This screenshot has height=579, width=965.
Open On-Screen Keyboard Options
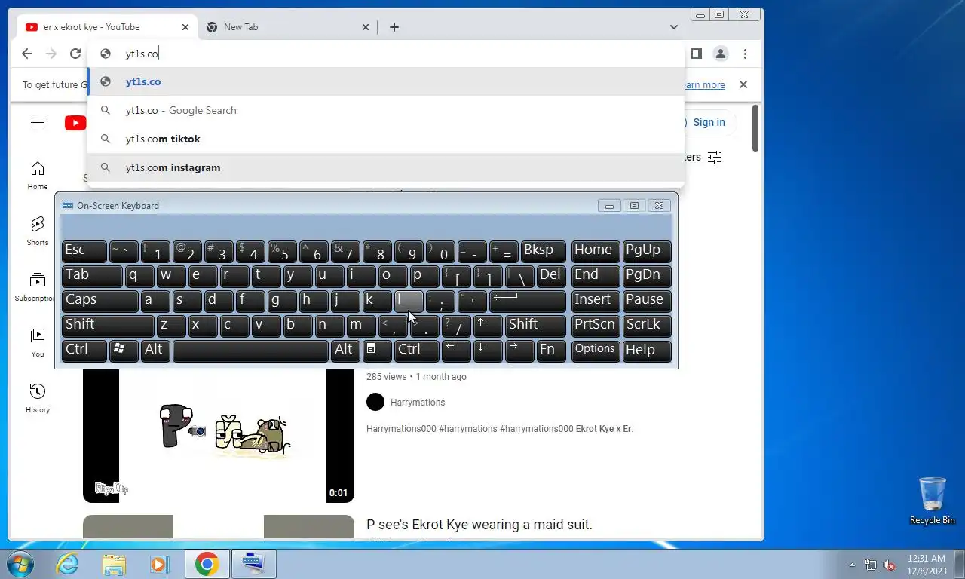[x=596, y=350]
